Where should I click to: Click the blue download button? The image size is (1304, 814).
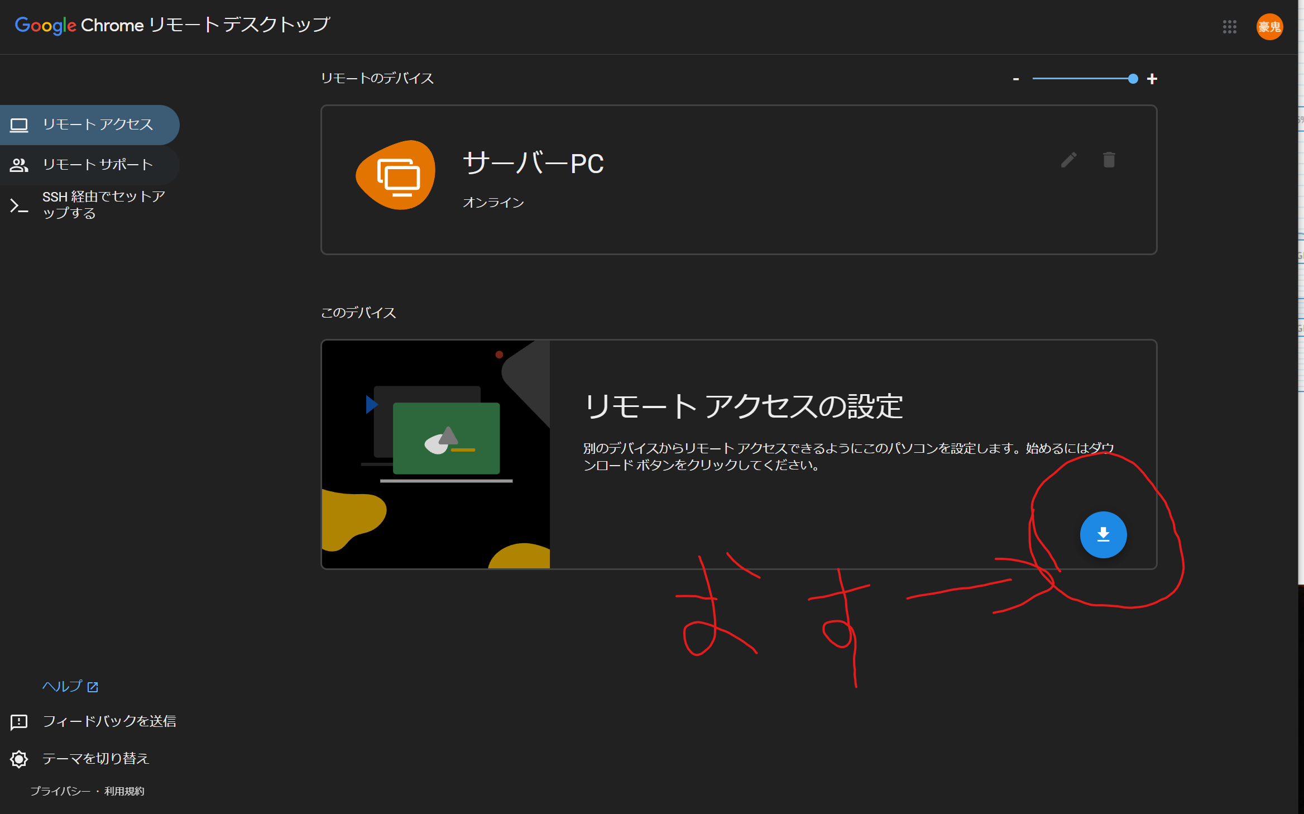point(1103,534)
